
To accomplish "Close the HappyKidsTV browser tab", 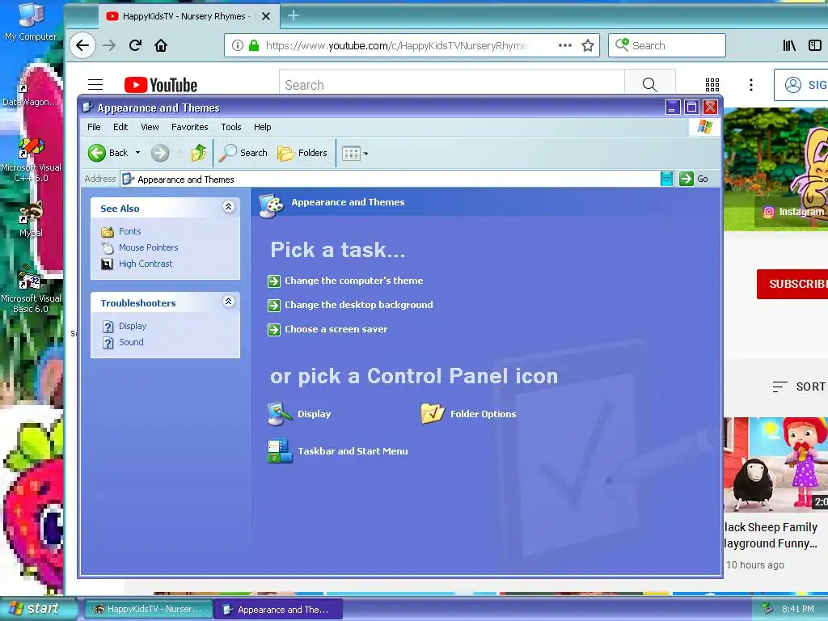I will point(266,16).
